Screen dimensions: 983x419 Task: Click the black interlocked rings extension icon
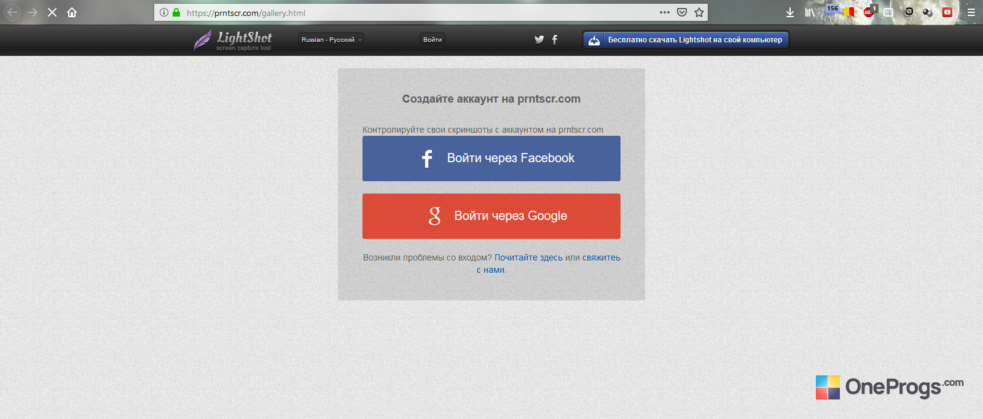click(x=909, y=12)
